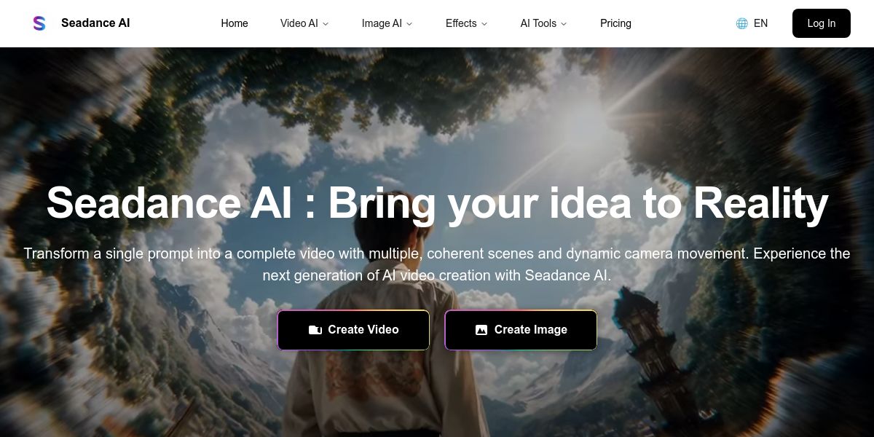Click the Log In button
This screenshot has width=874, height=437.
click(822, 23)
